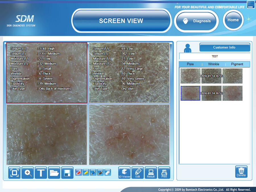256x192 pixels.
Task: Open the folder to load images
Action: click(x=54, y=173)
